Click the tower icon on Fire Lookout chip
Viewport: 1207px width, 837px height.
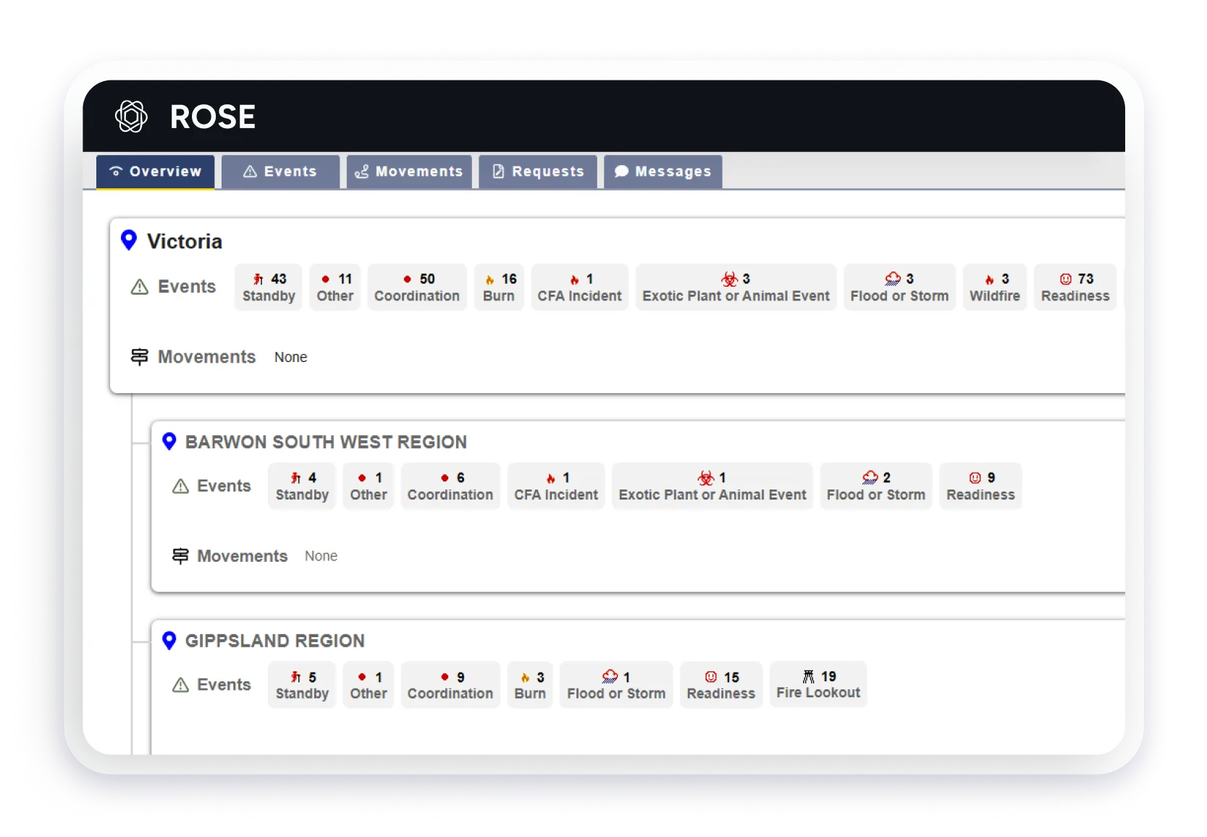click(x=809, y=676)
